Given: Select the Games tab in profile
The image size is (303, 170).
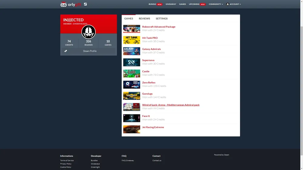Looking at the screenshot, I should [128, 19].
